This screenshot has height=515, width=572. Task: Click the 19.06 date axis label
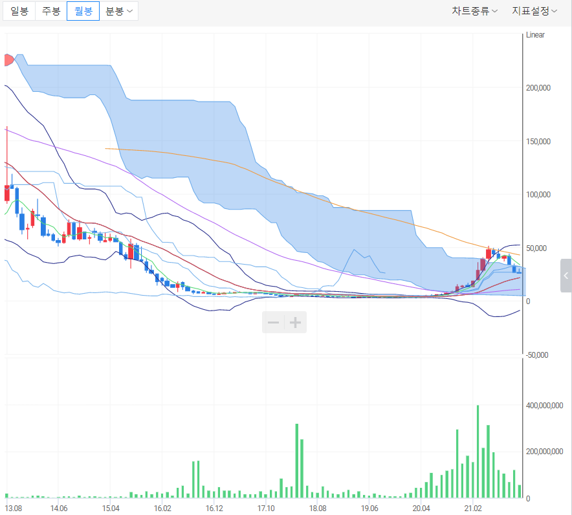[369, 509]
